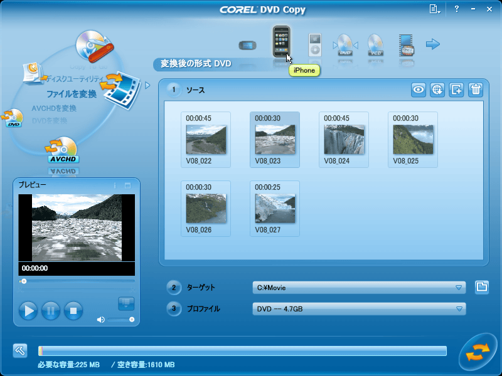The width and height of the screenshot is (502, 376).
Task: Select the DVDを変換 menu item
Action: tap(50, 121)
